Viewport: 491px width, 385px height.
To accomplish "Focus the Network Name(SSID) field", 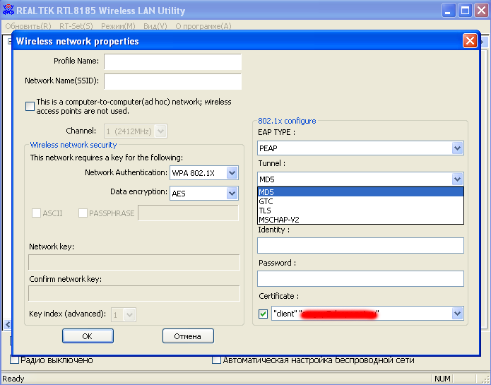I will [x=172, y=81].
